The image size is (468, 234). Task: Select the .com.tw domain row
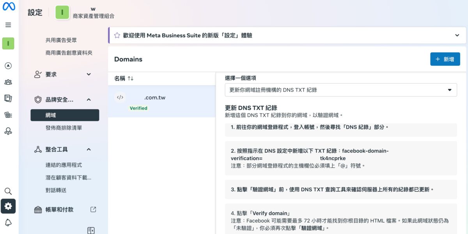click(162, 101)
